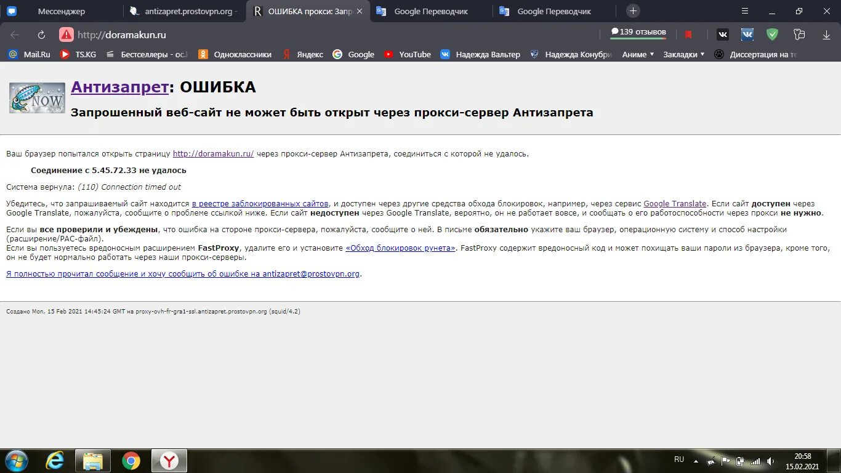Click the network signal bars tray icon
Viewport: 841px width, 473px height.
(x=755, y=461)
